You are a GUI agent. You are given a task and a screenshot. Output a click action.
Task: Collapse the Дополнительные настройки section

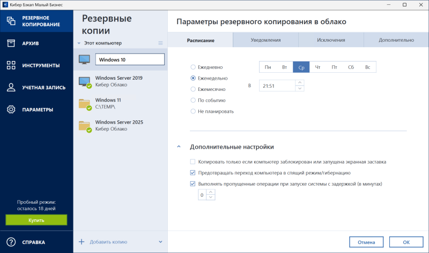tap(178, 147)
